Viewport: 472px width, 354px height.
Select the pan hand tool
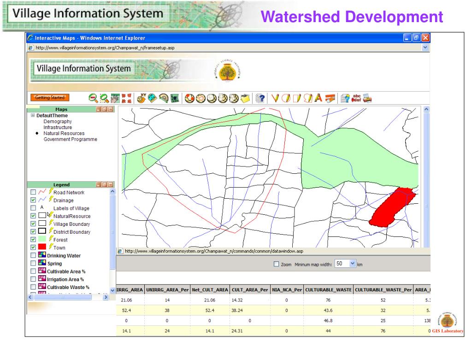[x=115, y=98]
